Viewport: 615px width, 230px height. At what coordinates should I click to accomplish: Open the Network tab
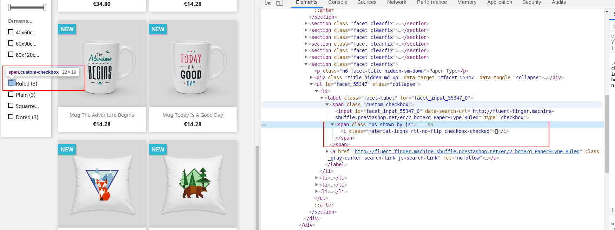[x=397, y=2]
